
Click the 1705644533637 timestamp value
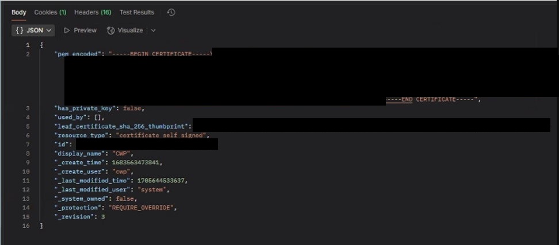click(x=161, y=181)
